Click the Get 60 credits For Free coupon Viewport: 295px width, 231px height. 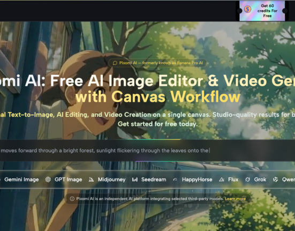tap(262, 11)
